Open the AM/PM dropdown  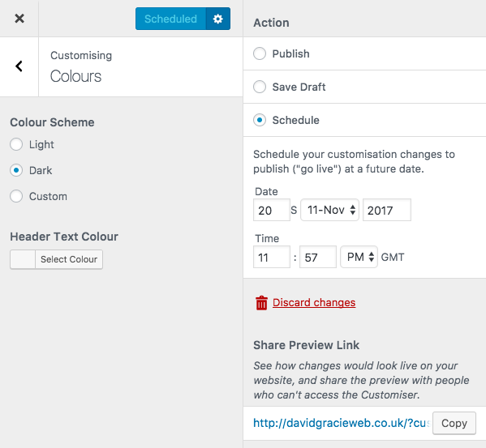(359, 257)
